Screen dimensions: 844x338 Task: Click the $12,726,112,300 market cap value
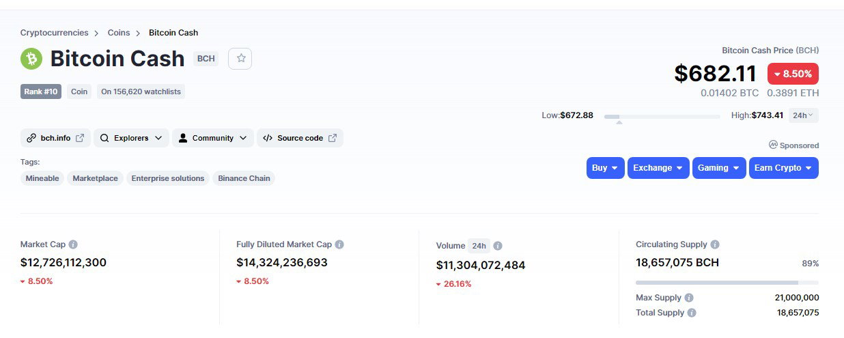(64, 262)
